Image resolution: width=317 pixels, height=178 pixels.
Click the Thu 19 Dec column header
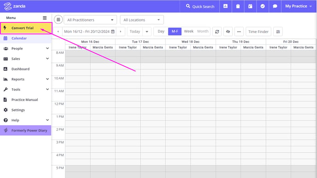[241, 42]
